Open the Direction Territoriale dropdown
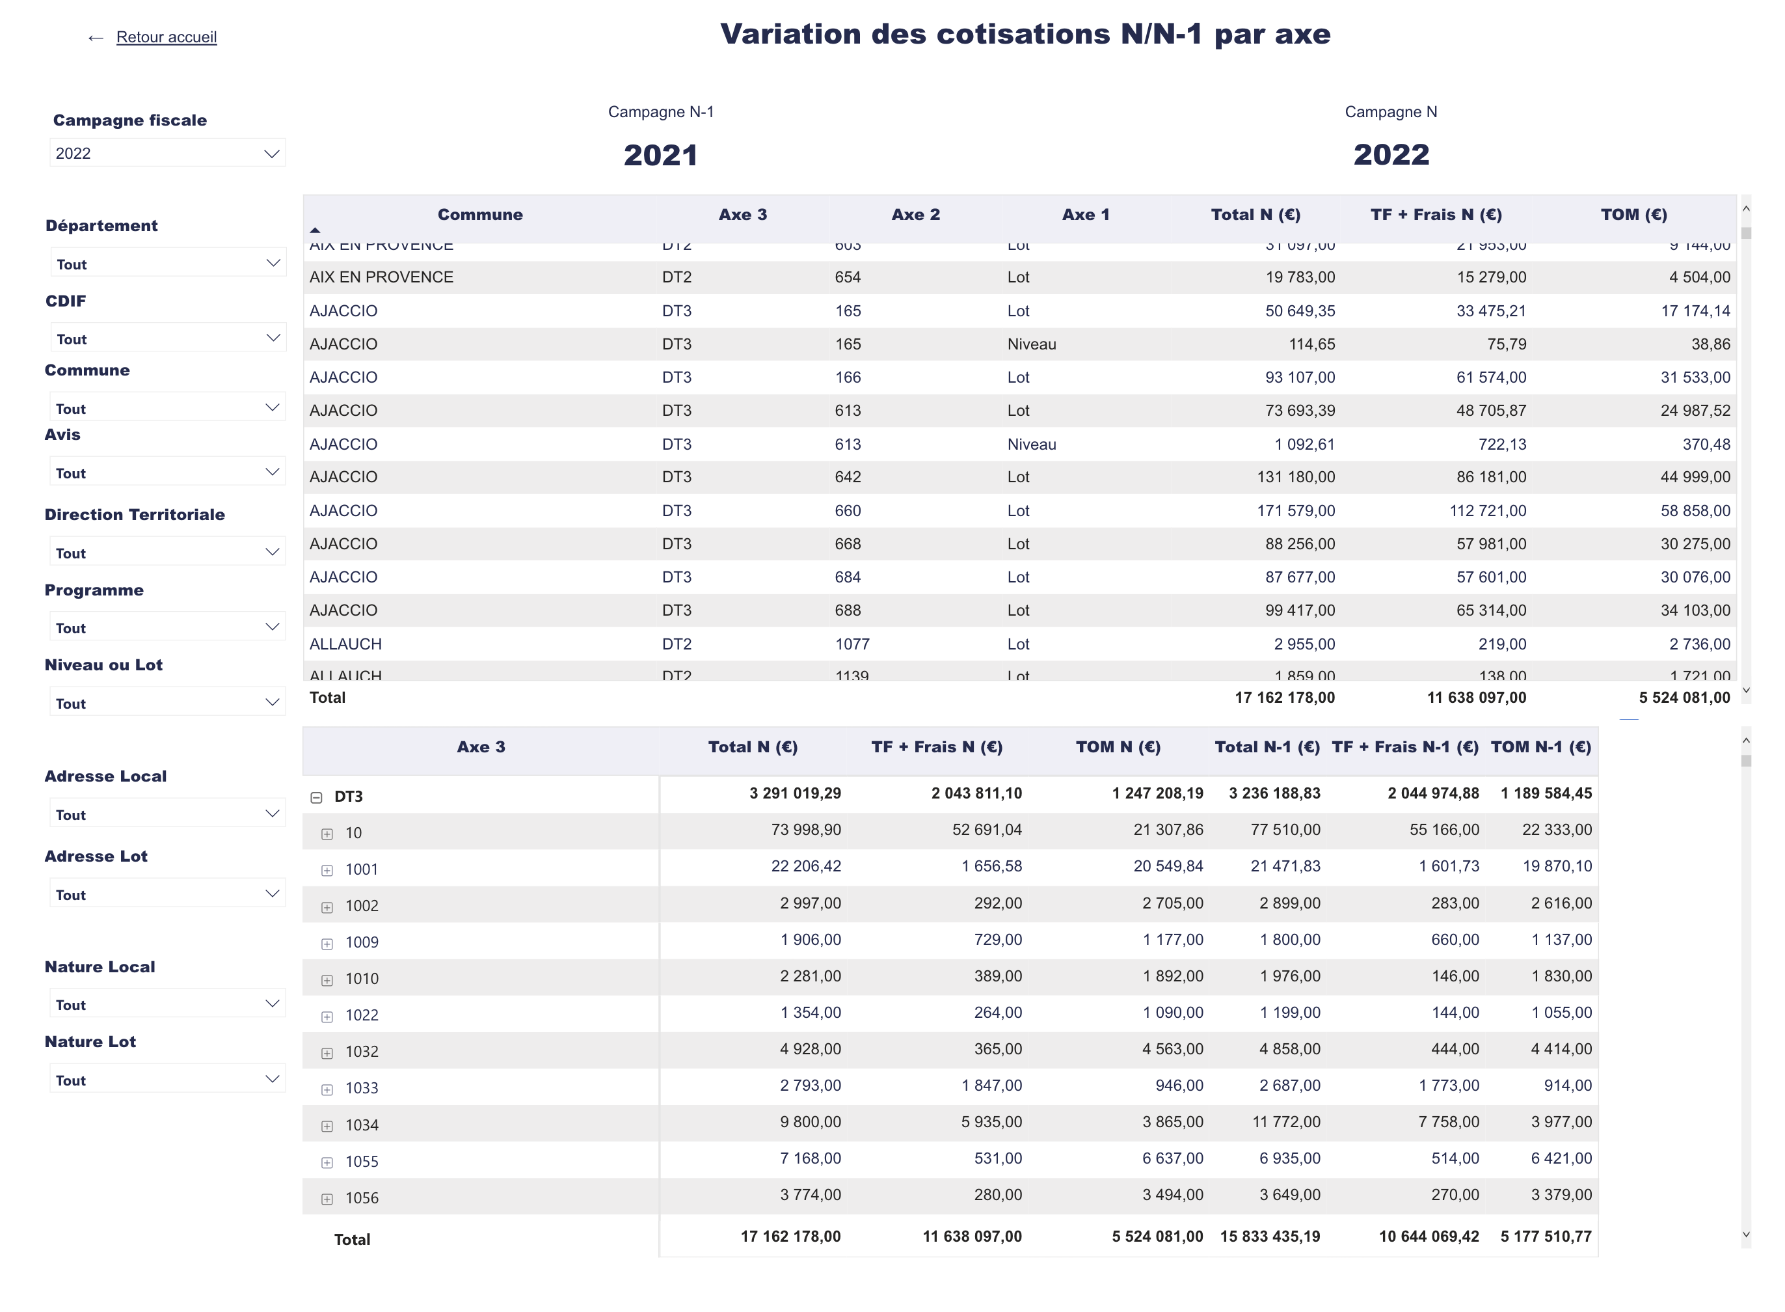 [167, 553]
